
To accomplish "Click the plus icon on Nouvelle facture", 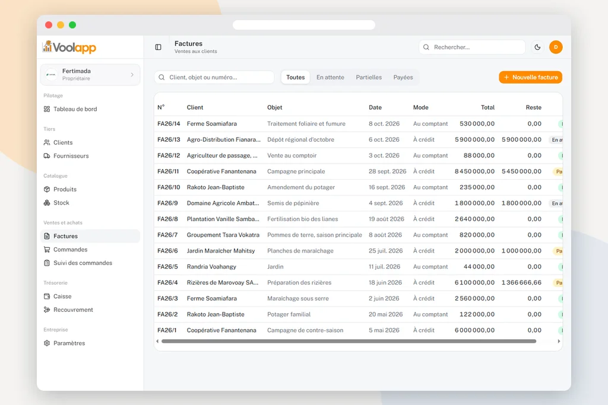I will (x=506, y=78).
